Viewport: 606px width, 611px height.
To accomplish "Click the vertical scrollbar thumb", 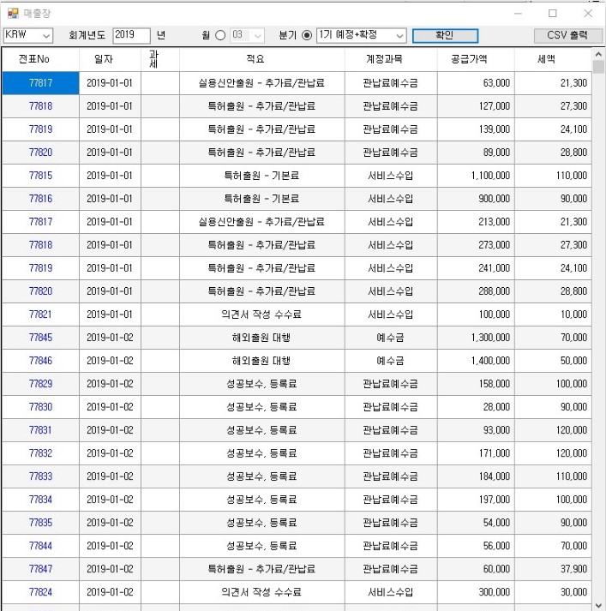I will (x=598, y=67).
